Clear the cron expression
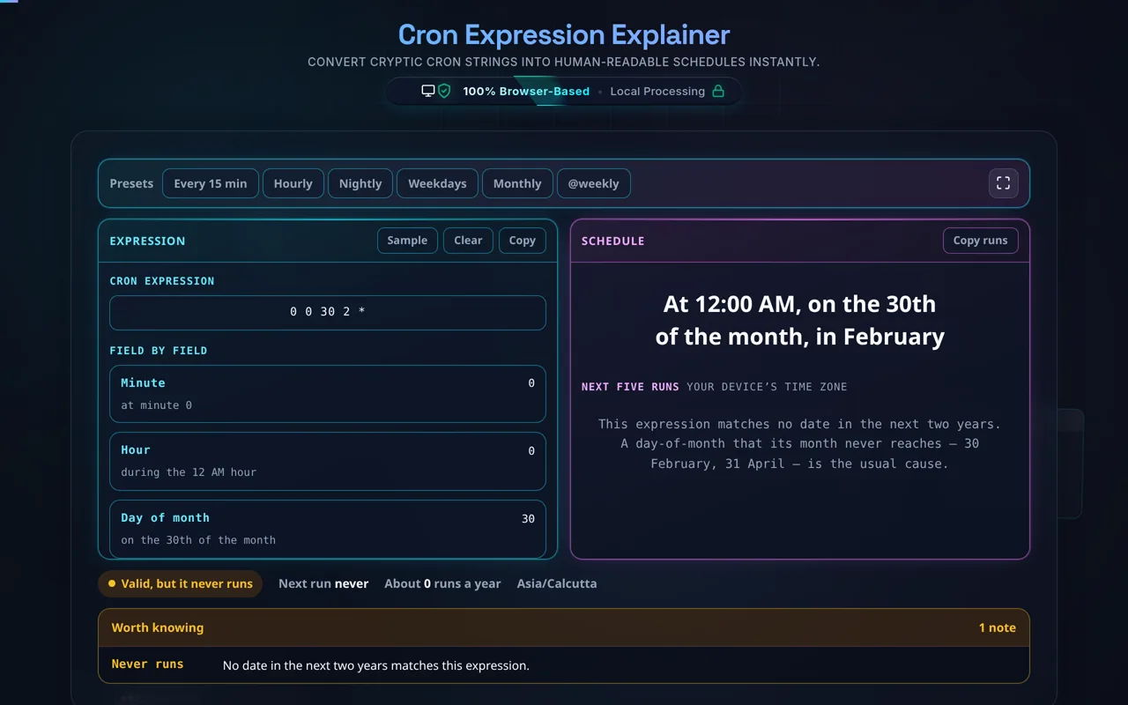This screenshot has height=705, width=1128. click(468, 241)
